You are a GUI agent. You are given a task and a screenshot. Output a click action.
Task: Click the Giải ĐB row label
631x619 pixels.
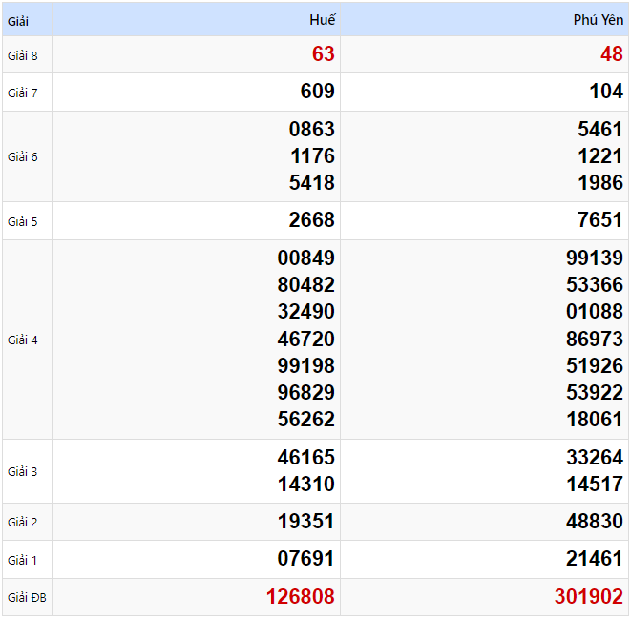tap(27, 598)
